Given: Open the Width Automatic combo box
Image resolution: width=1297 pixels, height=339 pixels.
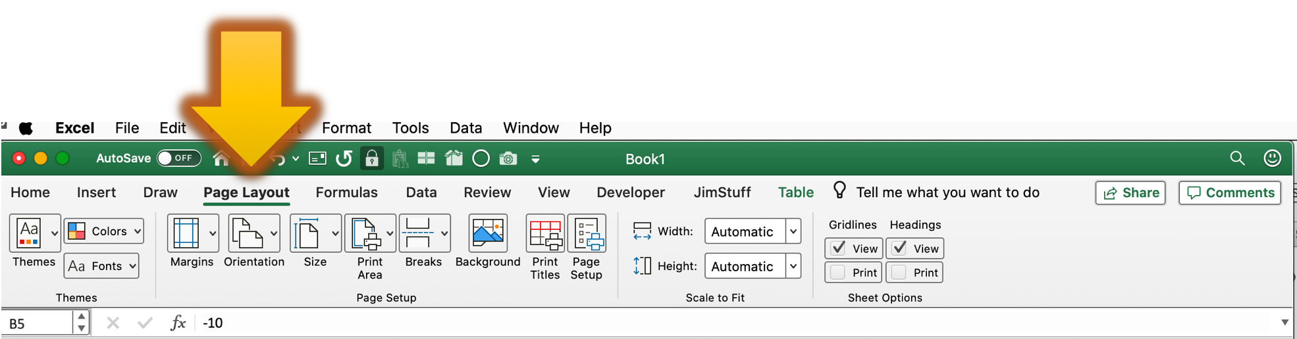Looking at the screenshot, I should (x=753, y=231).
